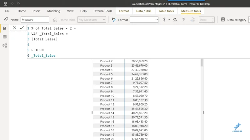Click the RETURN keyword in formula
The width and height of the screenshot is (250, 140).
click(37, 50)
